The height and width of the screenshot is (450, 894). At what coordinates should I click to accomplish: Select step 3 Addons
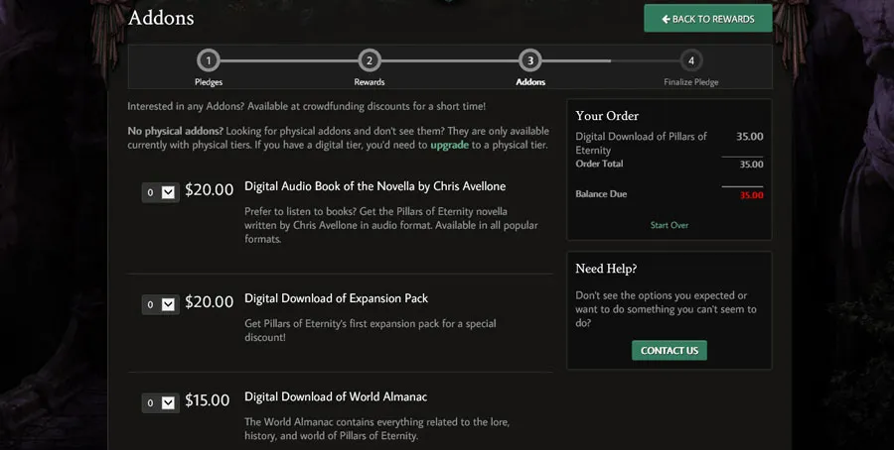pyautogui.click(x=530, y=60)
